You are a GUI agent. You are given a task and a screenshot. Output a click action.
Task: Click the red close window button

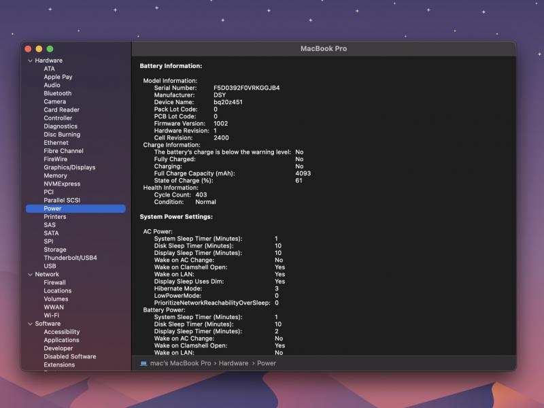[28, 49]
